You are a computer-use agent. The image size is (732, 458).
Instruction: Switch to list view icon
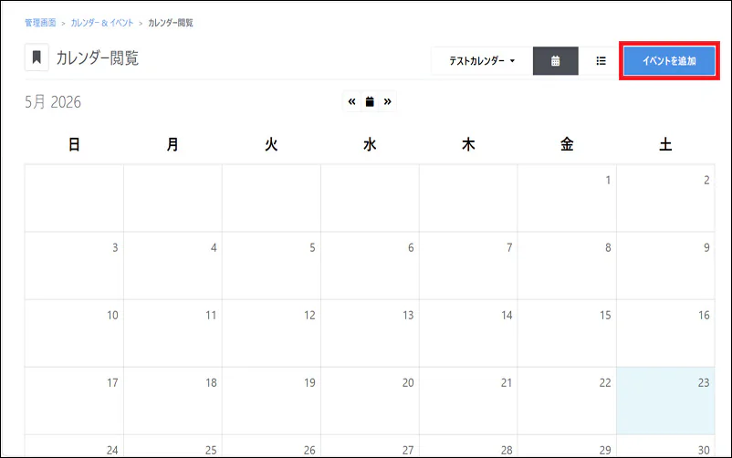[601, 61]
